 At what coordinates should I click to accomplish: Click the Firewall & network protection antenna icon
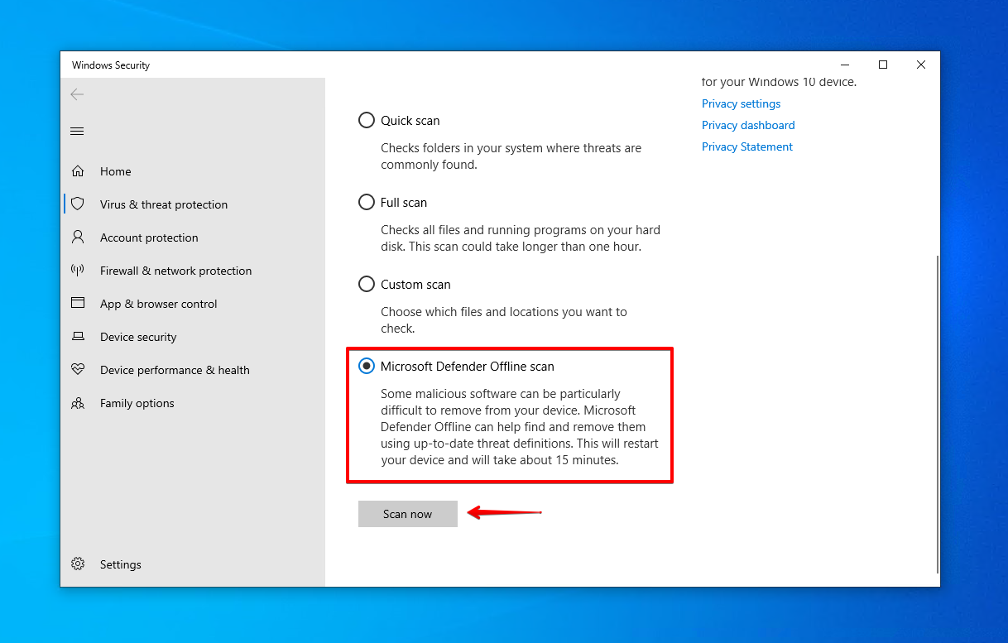[x=78, y=271]
